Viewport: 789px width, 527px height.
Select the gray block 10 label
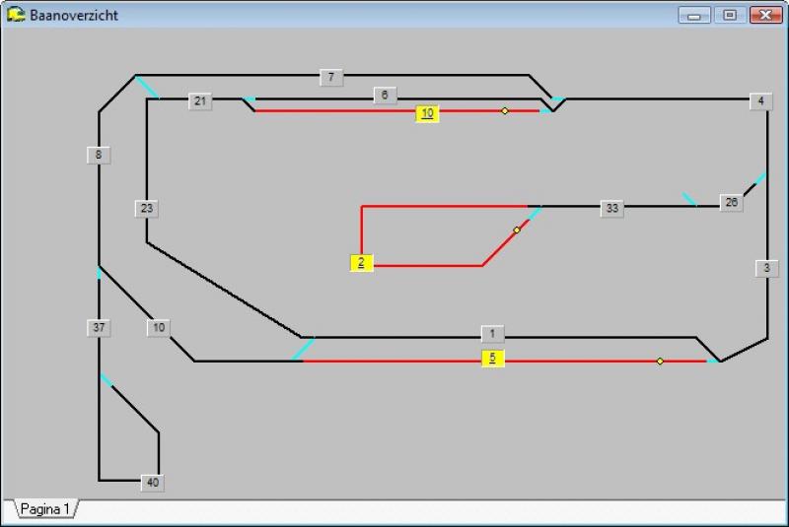pyautogui.click(x=159, y=328)
